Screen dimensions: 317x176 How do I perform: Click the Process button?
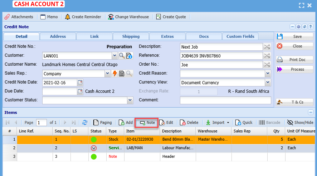(x=294, y=69)
